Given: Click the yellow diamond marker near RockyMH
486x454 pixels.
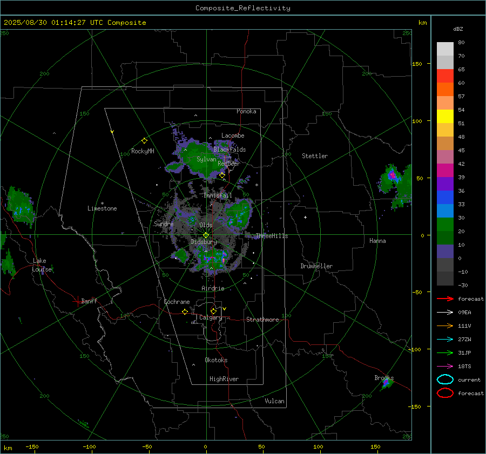Looking at the screenshot, I should [144, 141].
